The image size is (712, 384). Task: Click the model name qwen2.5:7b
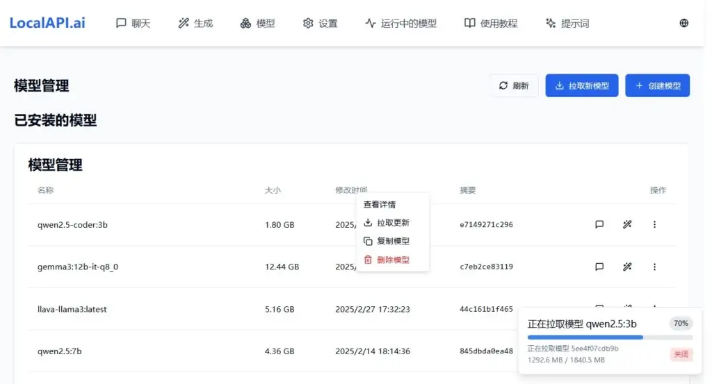[60, 351]
